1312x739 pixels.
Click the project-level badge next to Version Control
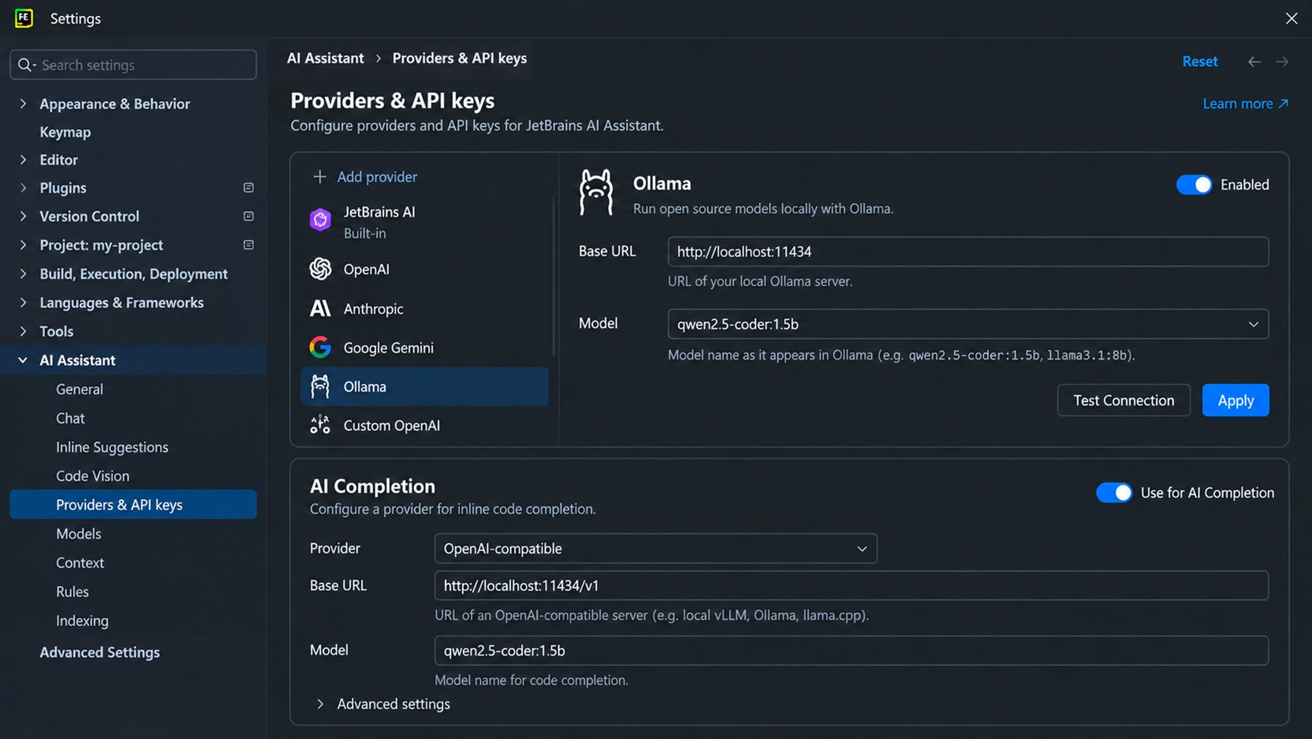[249, 216]
